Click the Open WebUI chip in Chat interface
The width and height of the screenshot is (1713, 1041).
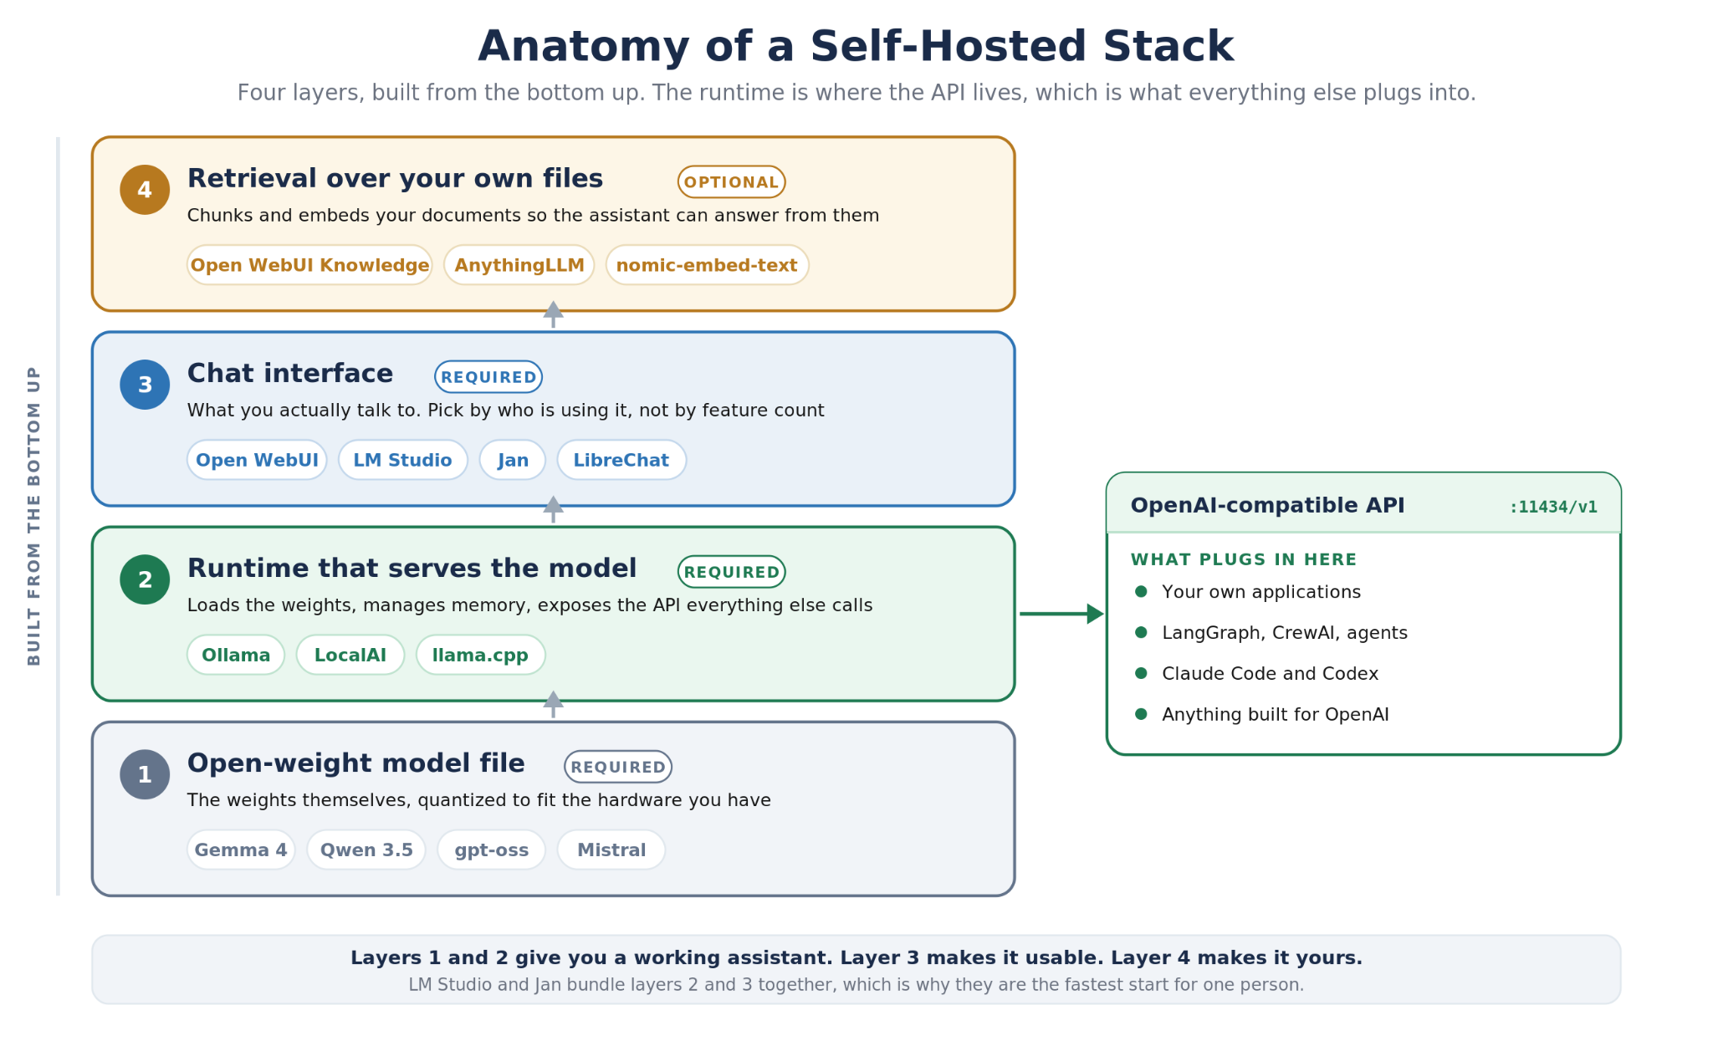(x=257, y=460)
